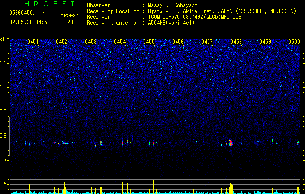This screenshot has width=305, height=194.
Task: Select the Ogata-vill. Akita-Pref. JAPAN location text
Action: [222, 11]
